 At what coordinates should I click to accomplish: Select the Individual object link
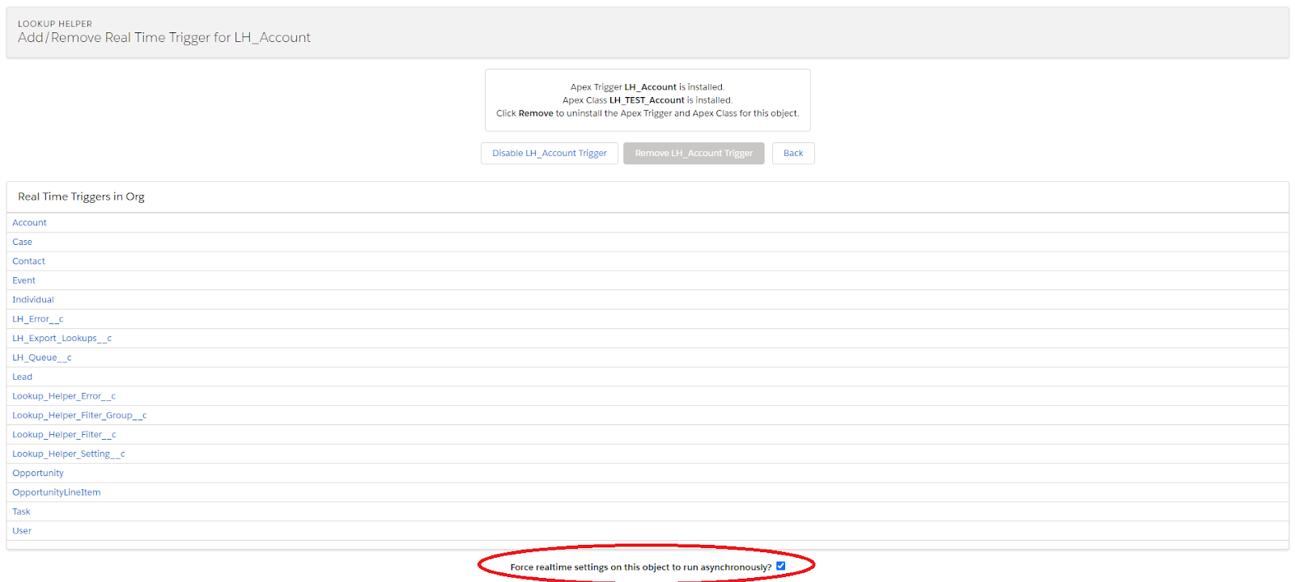[x=33, y=300]
